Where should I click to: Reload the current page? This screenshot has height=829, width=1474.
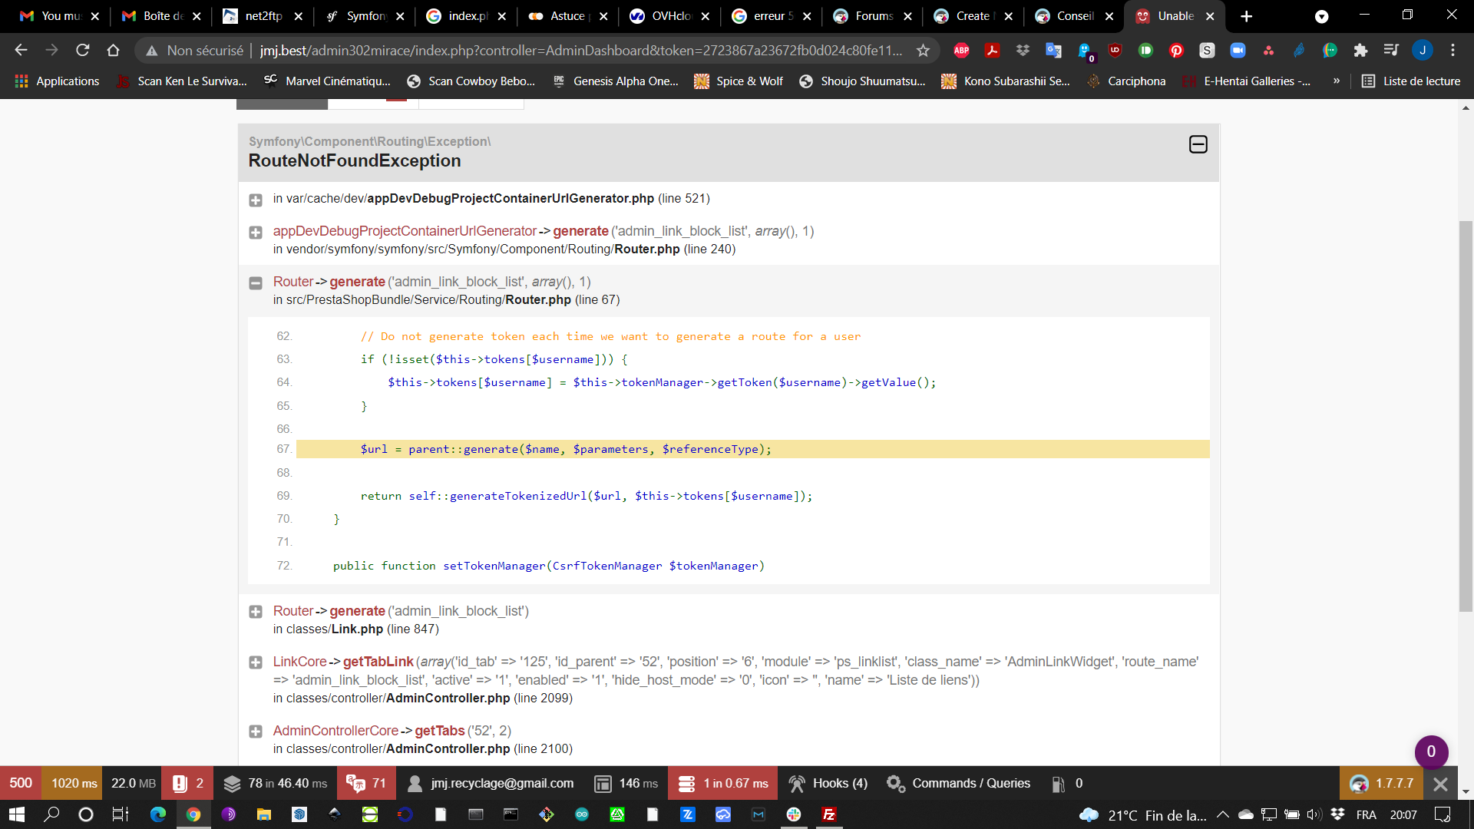click(82, 50)
